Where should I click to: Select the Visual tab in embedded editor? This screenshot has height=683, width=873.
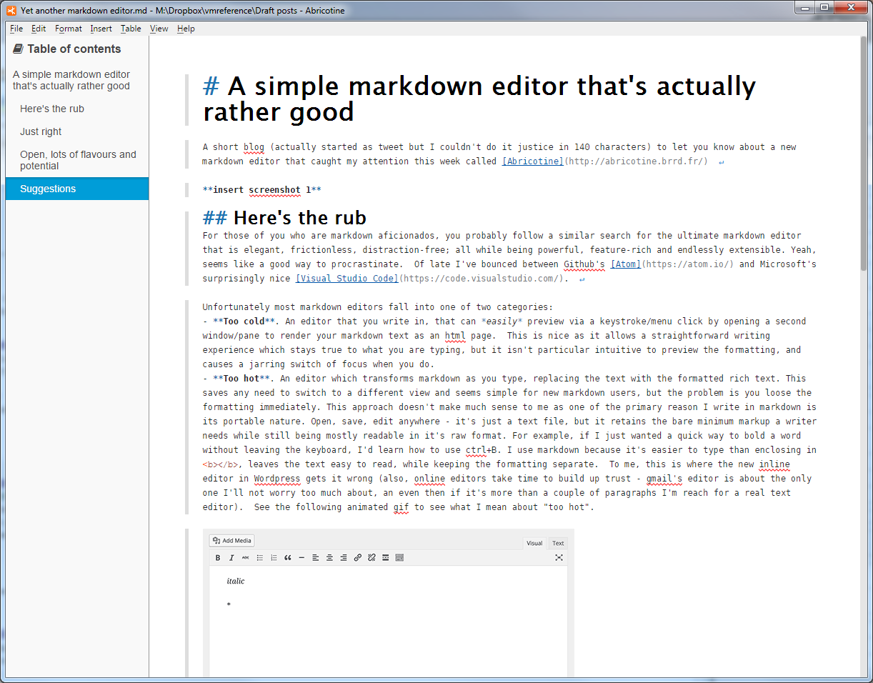[x=534, y=543]
